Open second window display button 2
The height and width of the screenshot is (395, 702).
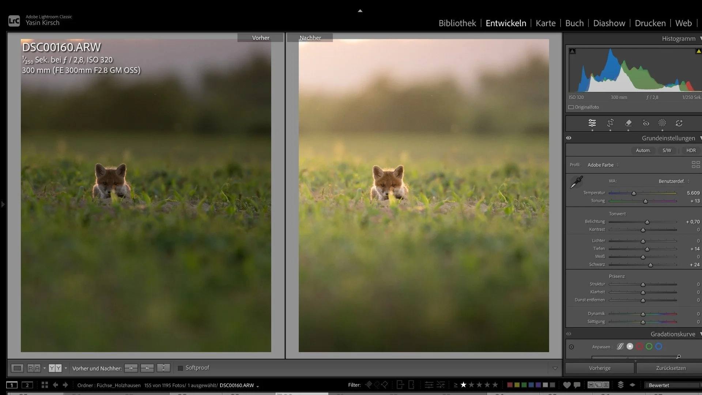[x=27, y=385]
